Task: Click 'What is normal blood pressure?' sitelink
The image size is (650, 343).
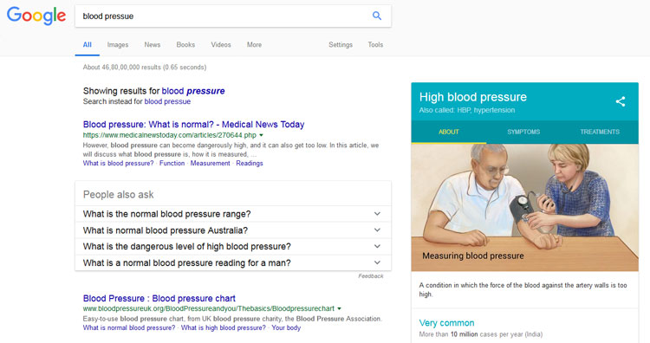Action: coord(129,327)
